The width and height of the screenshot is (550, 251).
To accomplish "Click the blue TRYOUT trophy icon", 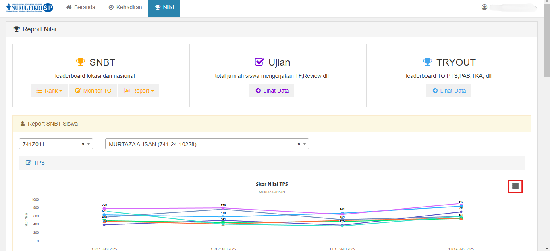I will click(x=428, y=62).
